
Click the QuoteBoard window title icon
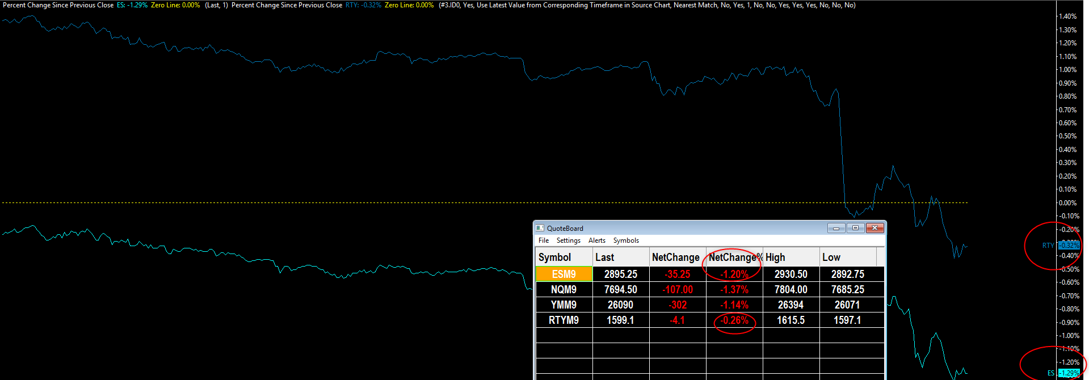[x=540, y=228]
